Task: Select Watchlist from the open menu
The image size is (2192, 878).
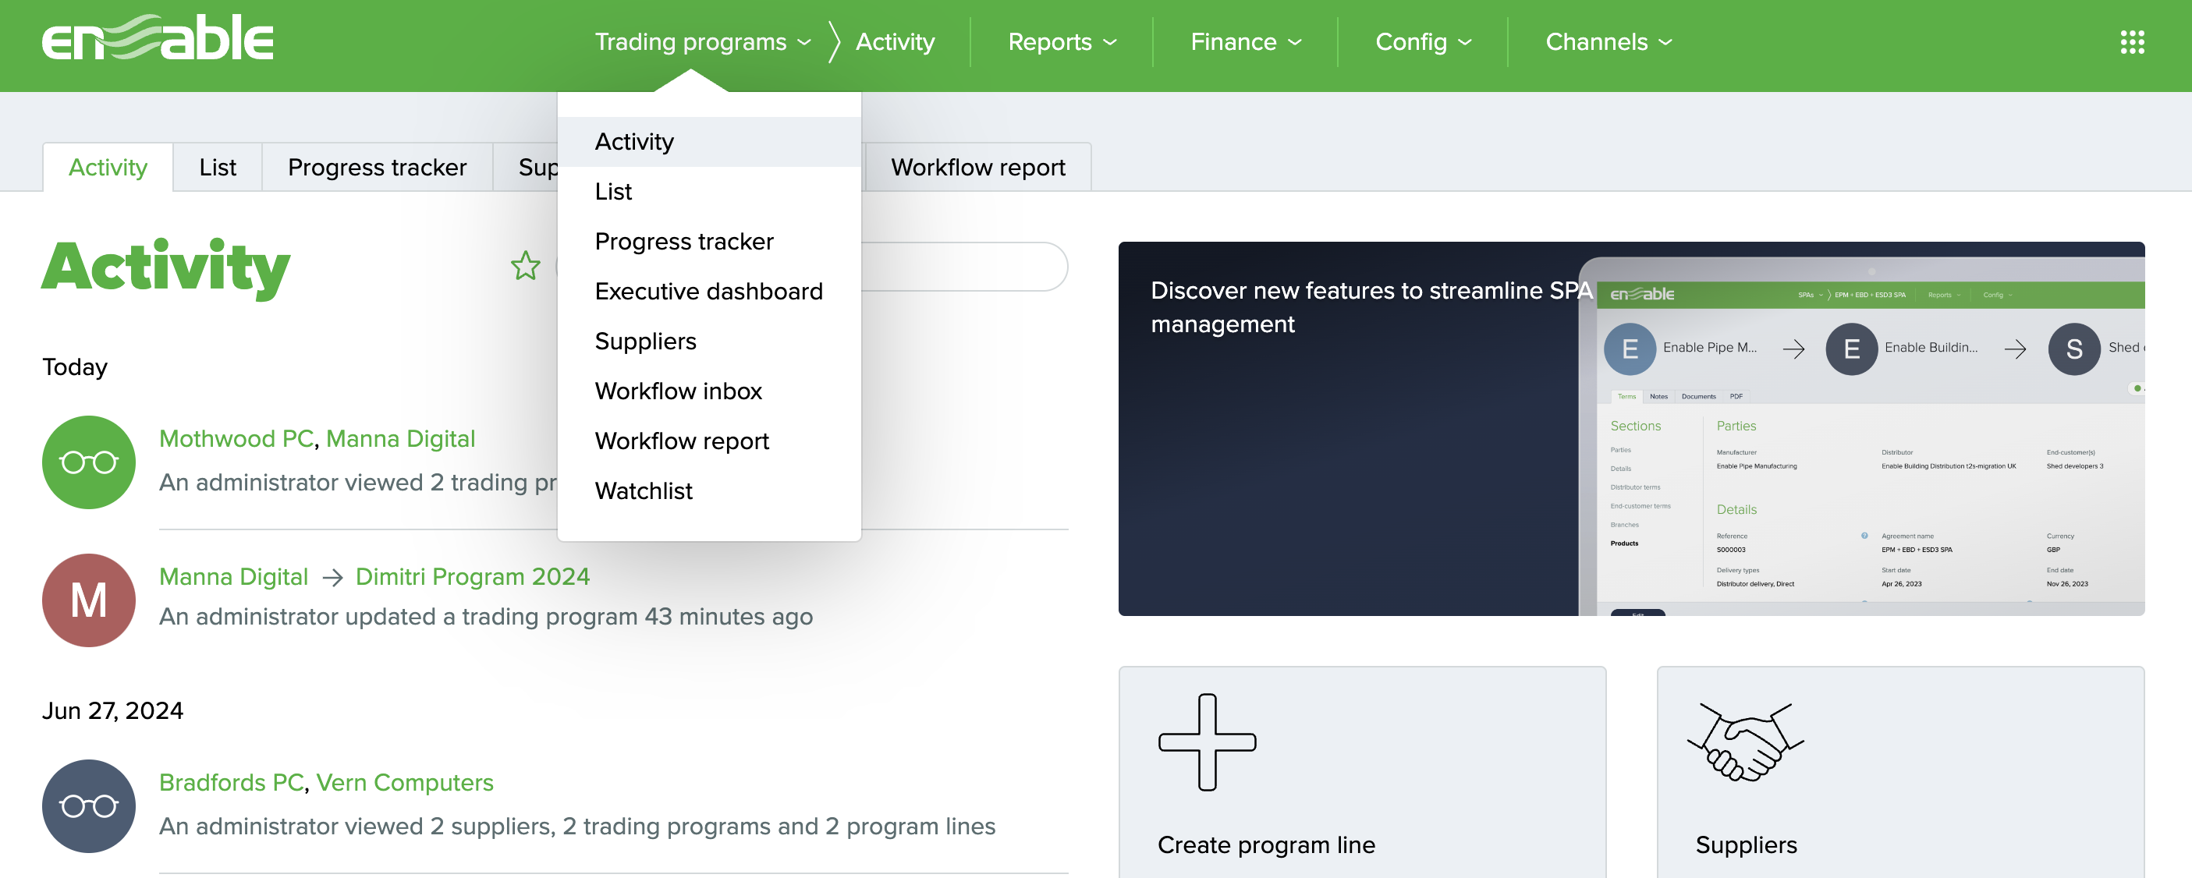Action: point(644,490)
